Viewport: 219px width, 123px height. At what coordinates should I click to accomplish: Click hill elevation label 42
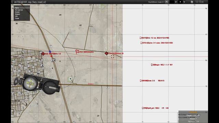click(x=80, y=25)
